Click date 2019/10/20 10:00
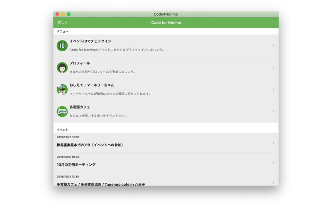The height and width of the screenshot is (207, 332). click(68, 137)
